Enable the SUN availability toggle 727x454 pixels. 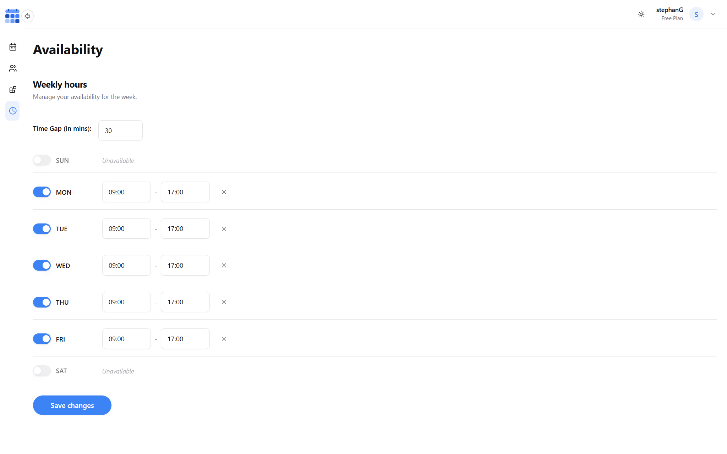tap(42, 160)
